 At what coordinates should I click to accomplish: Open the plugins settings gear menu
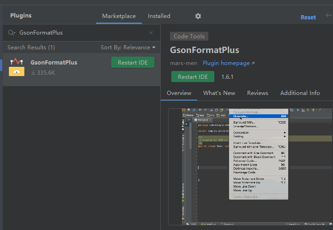(x=198, y=16)
